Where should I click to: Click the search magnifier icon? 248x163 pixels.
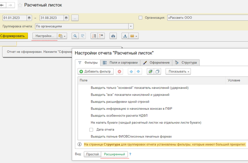(75, 36)
